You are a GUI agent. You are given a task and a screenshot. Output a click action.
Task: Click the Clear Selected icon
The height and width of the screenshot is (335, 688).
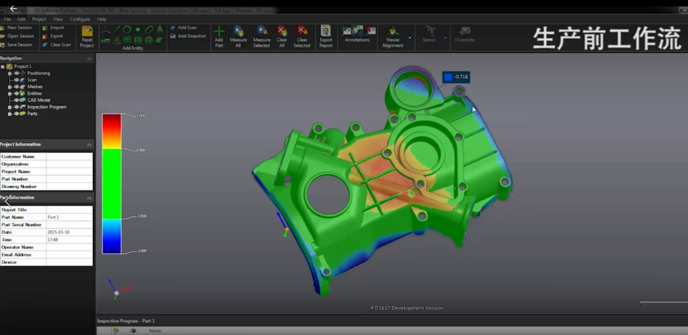tap(302, 31)
